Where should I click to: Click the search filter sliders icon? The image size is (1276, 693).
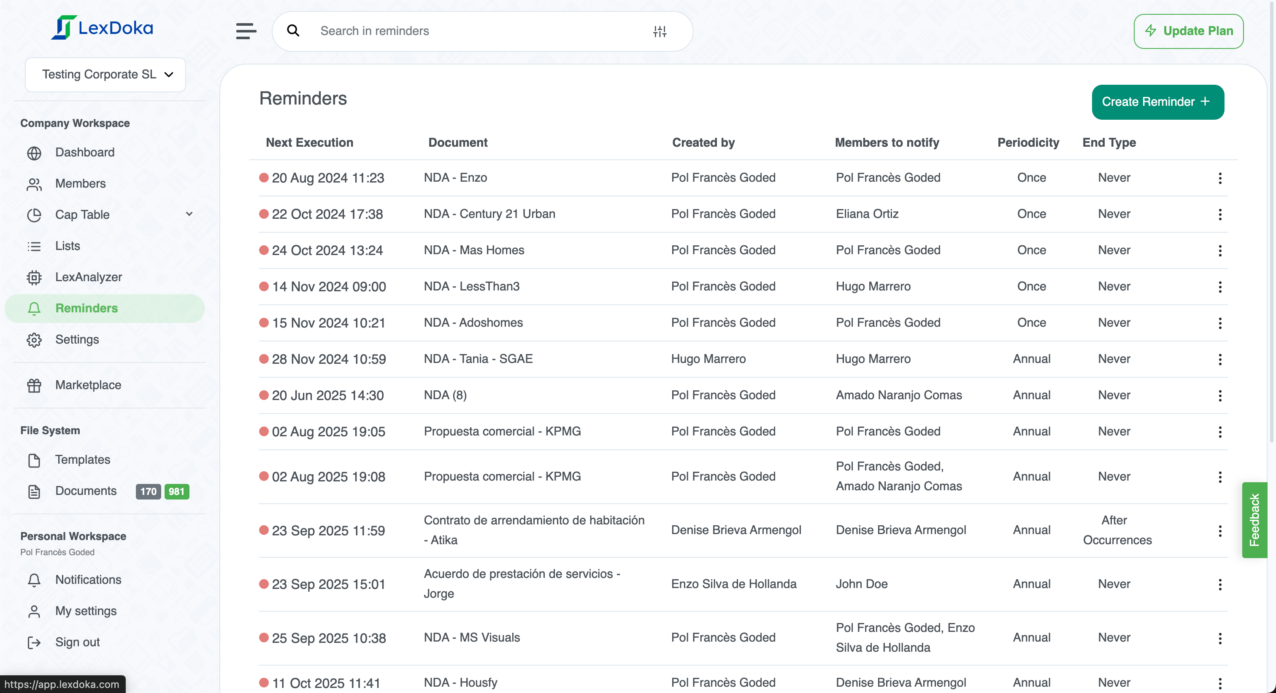659,31
